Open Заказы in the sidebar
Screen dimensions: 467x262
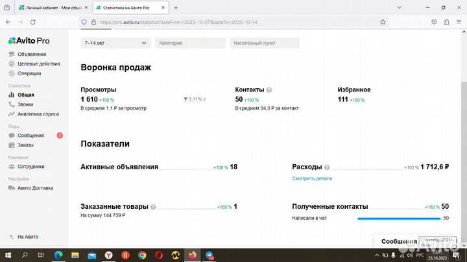point(25,145)
